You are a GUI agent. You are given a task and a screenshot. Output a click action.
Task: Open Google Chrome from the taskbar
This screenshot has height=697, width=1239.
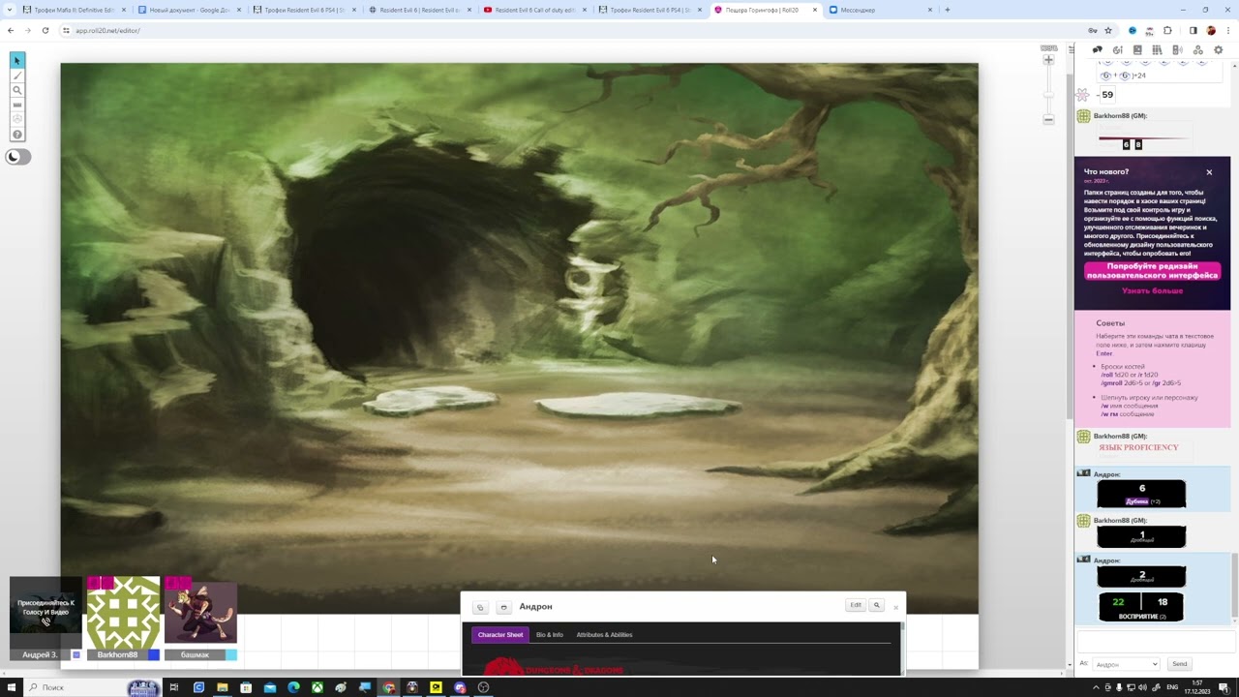point(388,687)
